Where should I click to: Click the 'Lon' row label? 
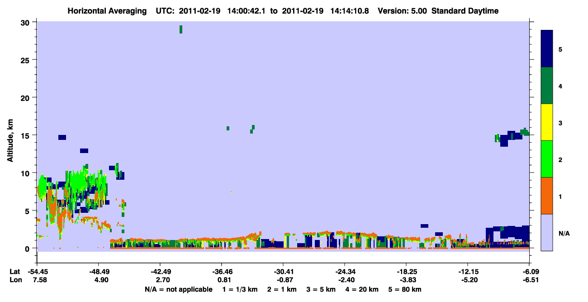click(15, 280)
